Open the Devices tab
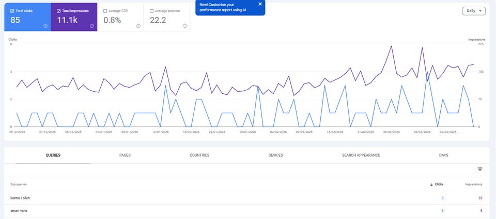496x219 pixels. (275, 155)
